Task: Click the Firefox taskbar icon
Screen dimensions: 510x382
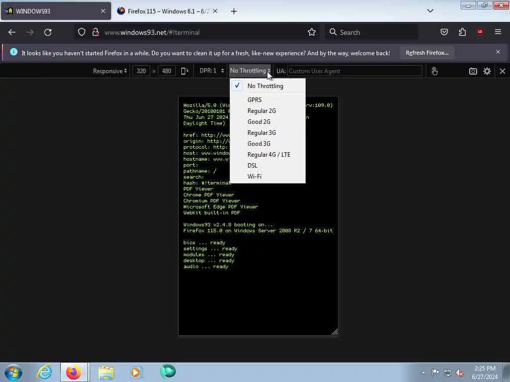Action: pyautogui.click(x=74, y=372)
